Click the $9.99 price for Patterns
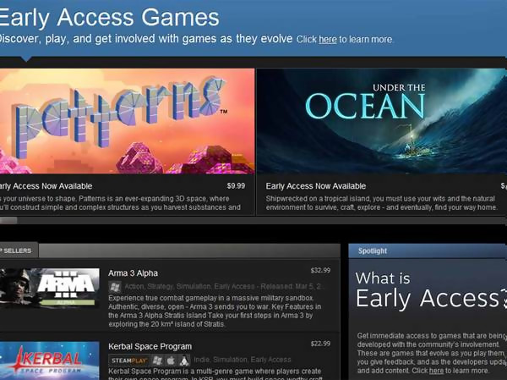 coord(236,186)
